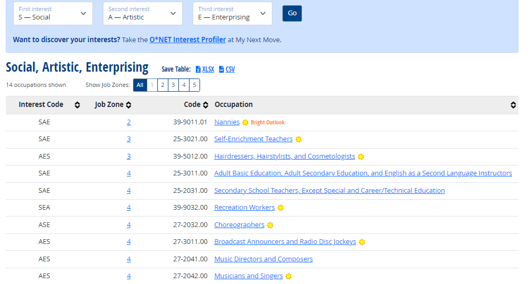Open the Third interest Enterprising dropdown
This screenshot has height=284, width=530.
232,14
